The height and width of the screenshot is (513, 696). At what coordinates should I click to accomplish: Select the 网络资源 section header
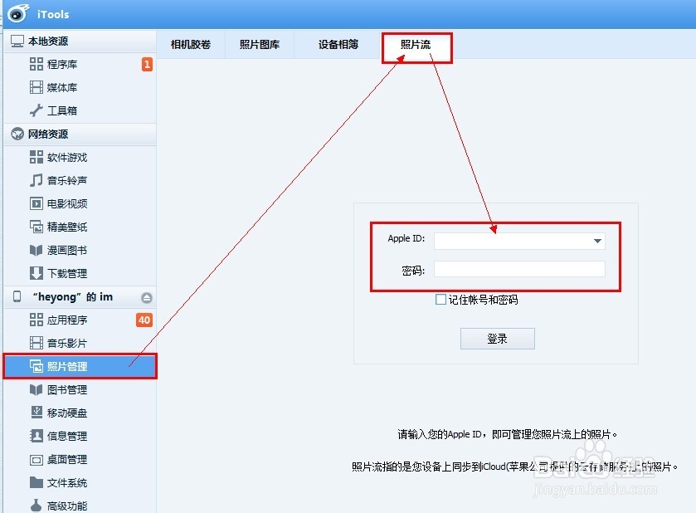click(x=80, y=134)
